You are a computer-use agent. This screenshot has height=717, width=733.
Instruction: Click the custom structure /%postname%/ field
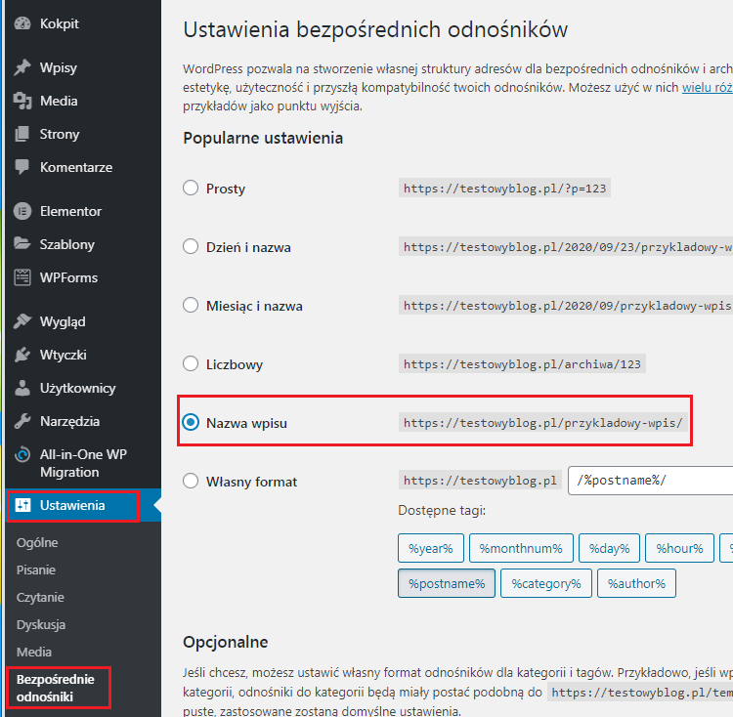650,481
